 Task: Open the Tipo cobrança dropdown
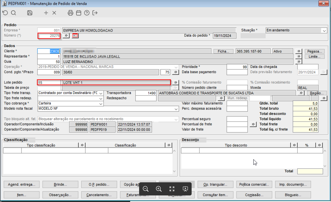click(101, 103)
